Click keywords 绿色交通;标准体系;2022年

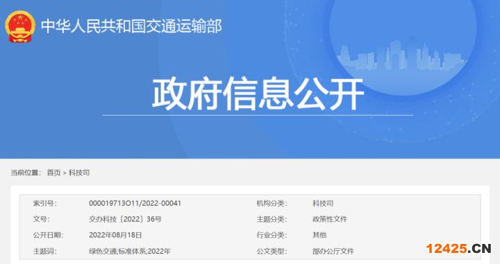129,252
